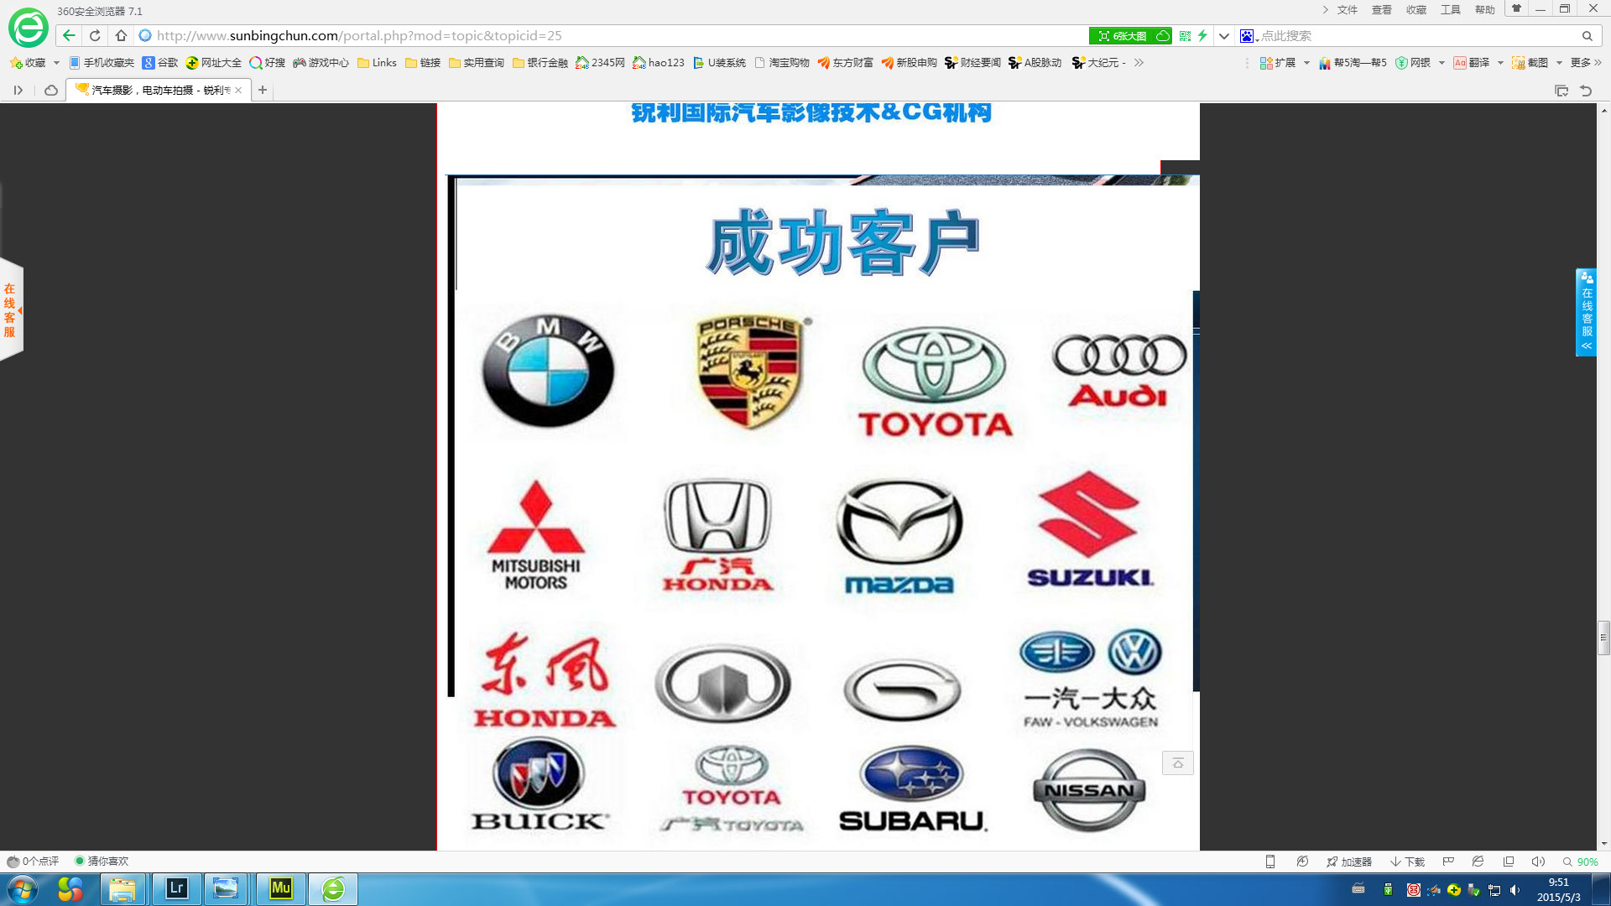Open the orange 在线客服 tab on left edge
Image resolution: width=1611 pixels, height=906 pixels.
click(11, 310)
